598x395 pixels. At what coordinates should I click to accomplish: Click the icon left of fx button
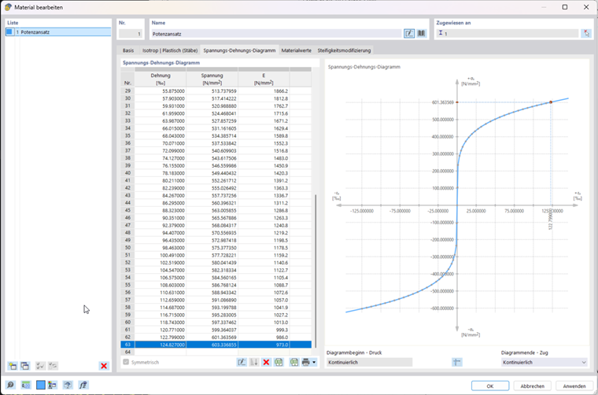click(x=68, y=385)
